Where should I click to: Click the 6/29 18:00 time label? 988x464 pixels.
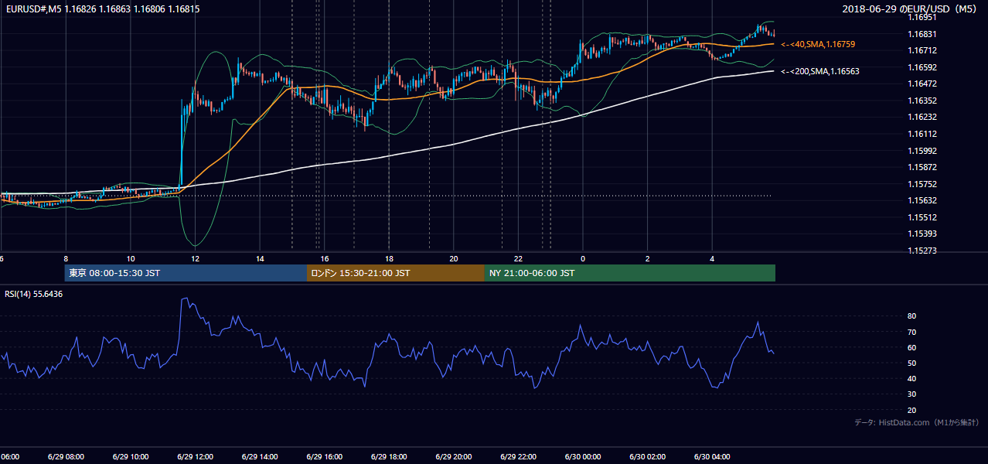(x=389, y=457)
